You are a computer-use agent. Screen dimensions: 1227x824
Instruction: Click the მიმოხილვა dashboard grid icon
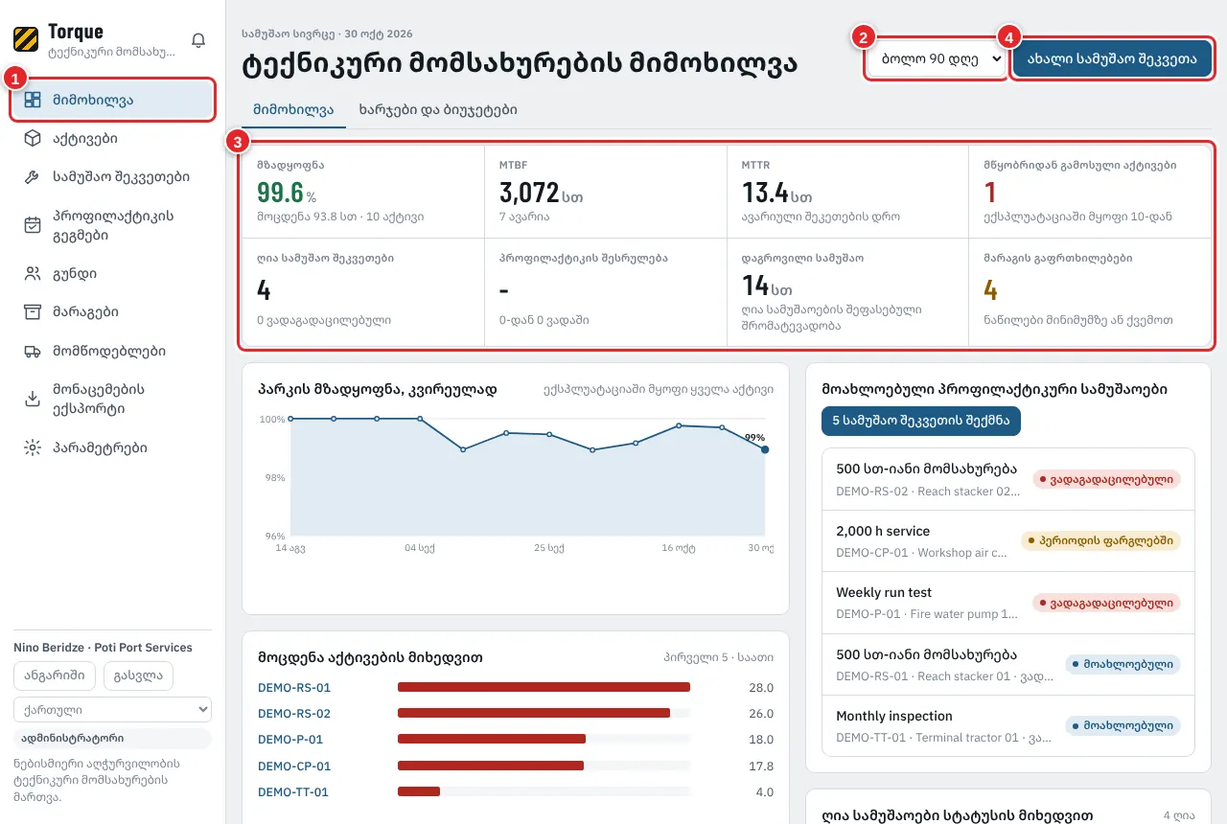coord(33,100)
